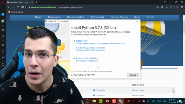
Task: Open Success Stories in the navigation bar
Action: point(119,17)
